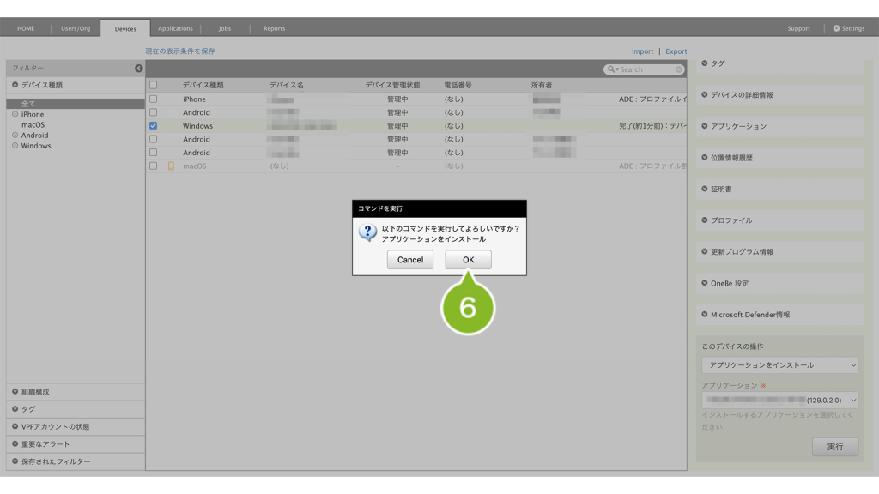
Task: Expand the Android filter tree node
Action: (15, 135)
